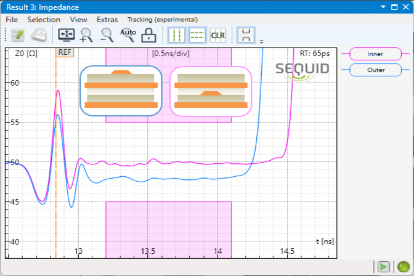Select the Outer trace legend button
The image size is (414, 276).
(x=375, y=70)
